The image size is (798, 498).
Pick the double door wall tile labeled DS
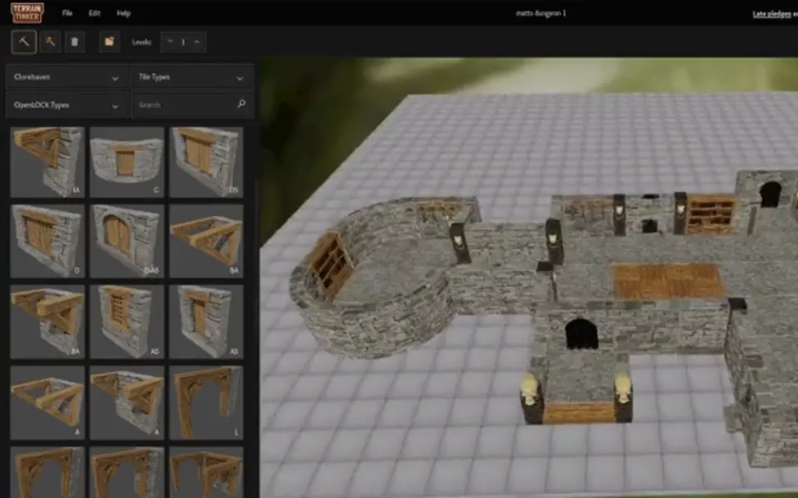(x=206, y=162)
